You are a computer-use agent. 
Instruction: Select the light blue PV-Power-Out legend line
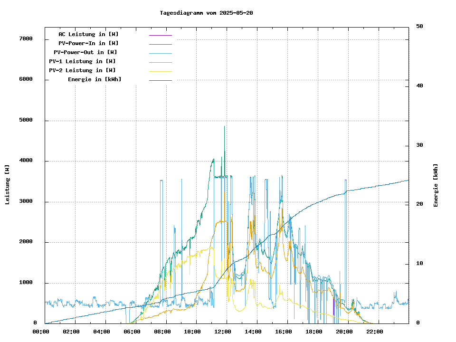[x=160, y=53]
